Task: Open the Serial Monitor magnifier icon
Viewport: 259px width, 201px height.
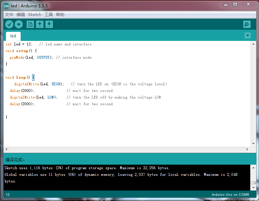Action: click(x=247, y=24)
